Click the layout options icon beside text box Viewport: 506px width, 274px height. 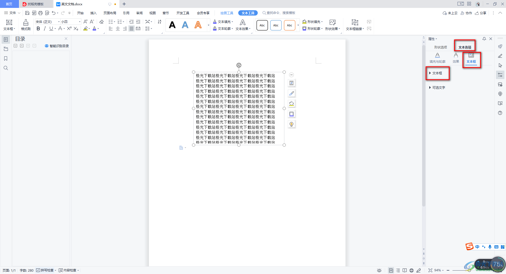pyautogui.click(x=291, y=83)
